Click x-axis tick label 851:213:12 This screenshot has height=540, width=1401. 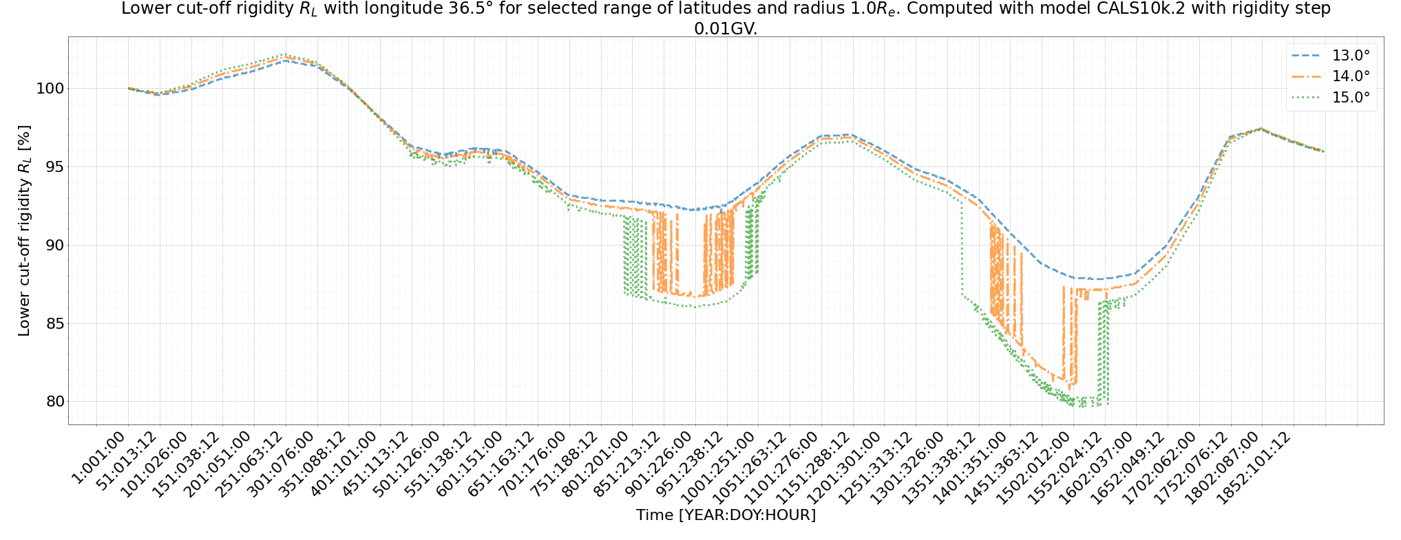click(x=628, y=465)
